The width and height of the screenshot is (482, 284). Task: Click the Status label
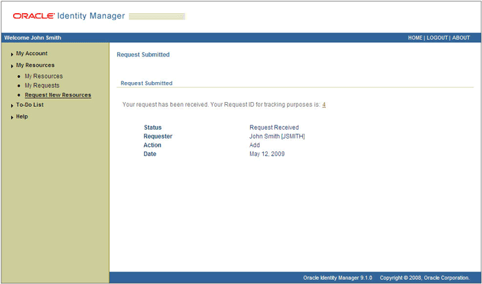click(152, 128)
